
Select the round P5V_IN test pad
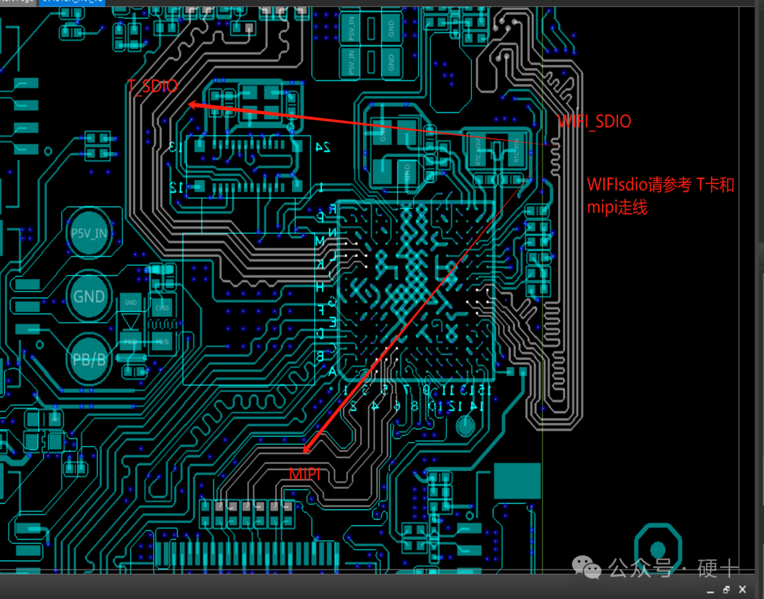(88, 233)
